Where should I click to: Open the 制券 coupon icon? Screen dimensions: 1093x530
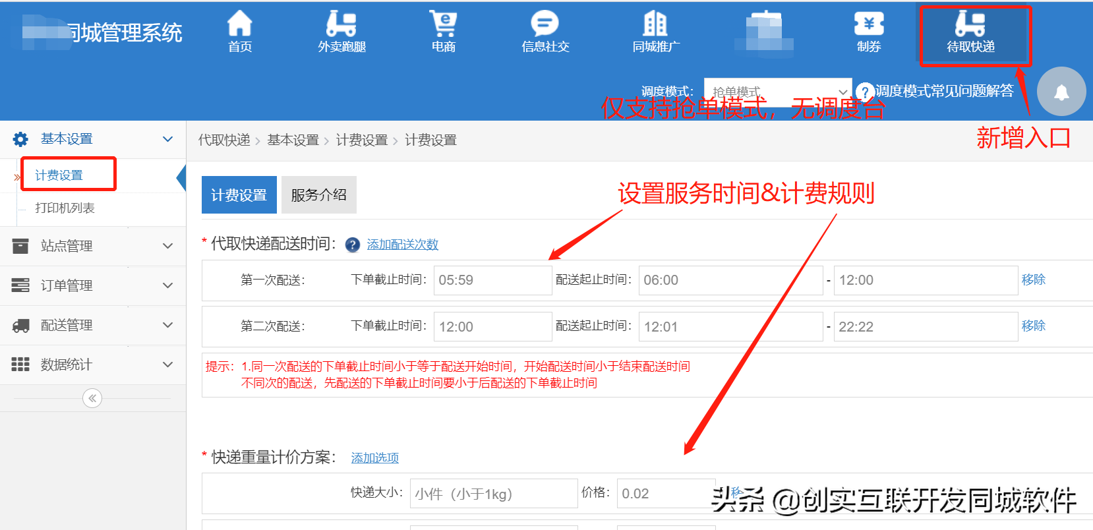tap(869, 24)
